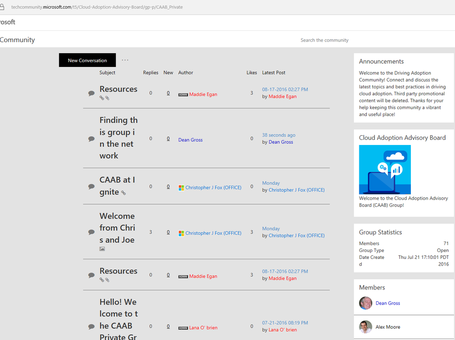The height and width of the screenshot is (340, 455).
Task: Click the Latest Post column header
Action: 274,72
